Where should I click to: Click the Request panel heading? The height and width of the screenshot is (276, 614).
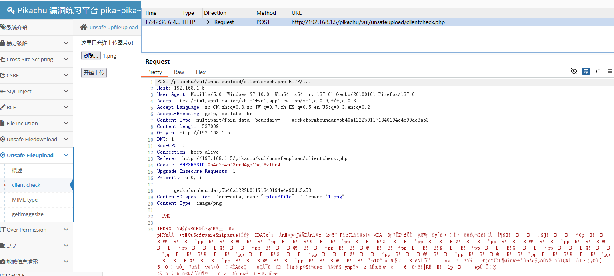158,61
